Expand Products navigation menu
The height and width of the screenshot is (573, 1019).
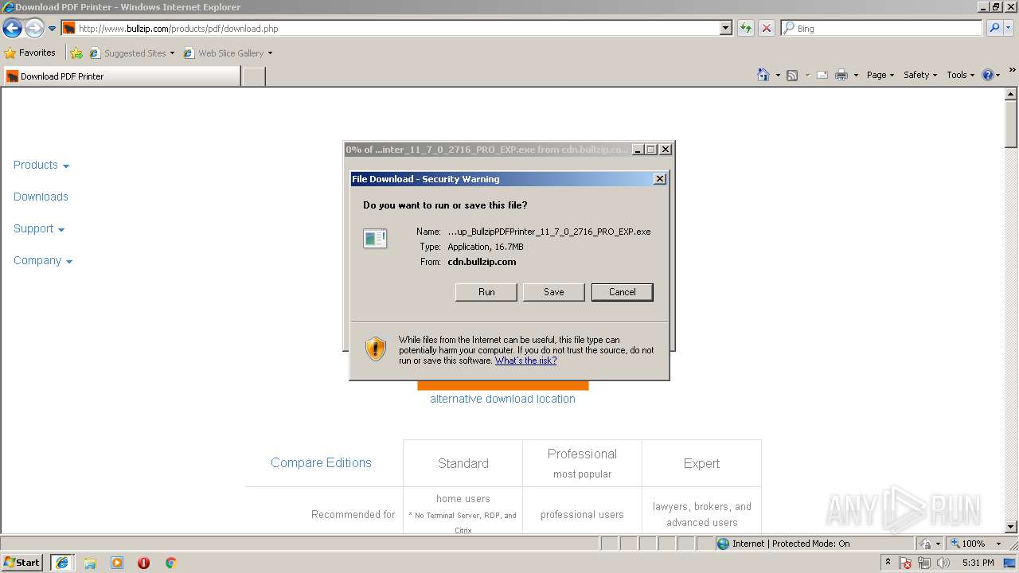pos(41,165)
